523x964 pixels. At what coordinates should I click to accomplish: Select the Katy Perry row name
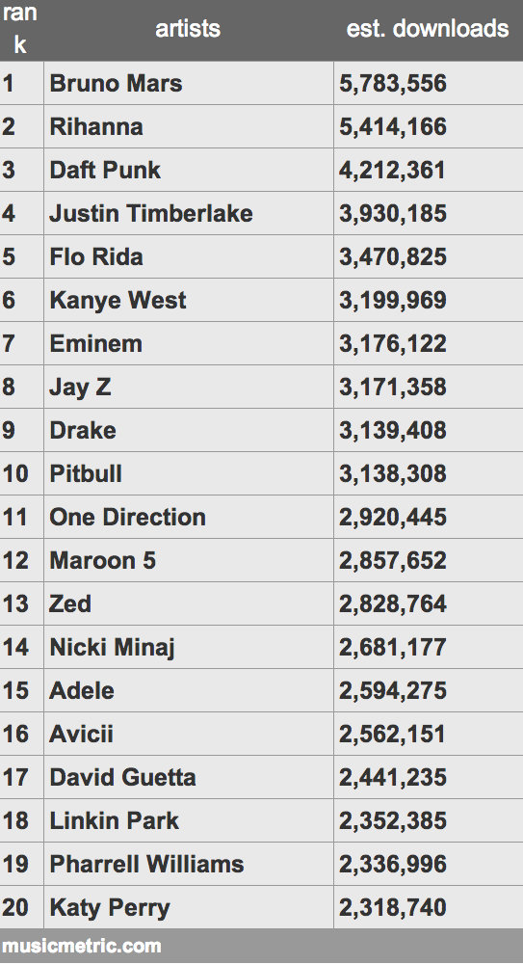pos(110,907)
